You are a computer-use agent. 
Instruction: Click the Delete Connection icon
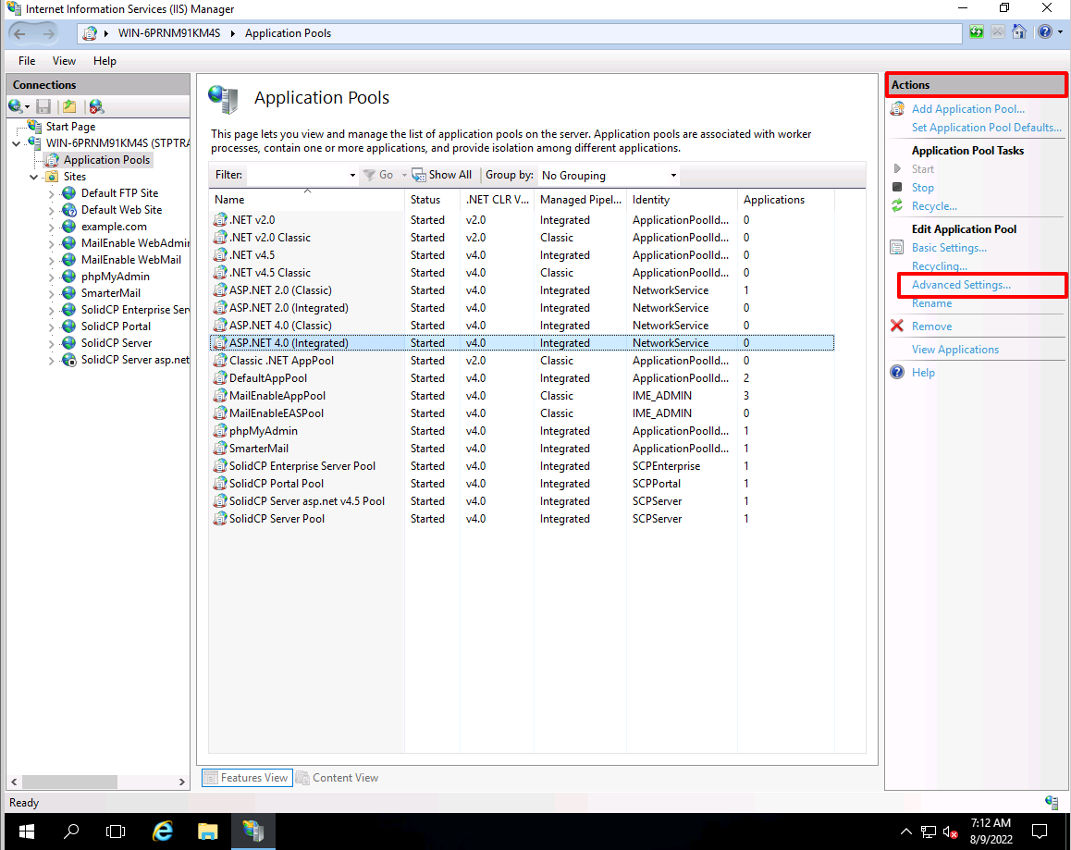pyautogui.click(x=96, y=106)
